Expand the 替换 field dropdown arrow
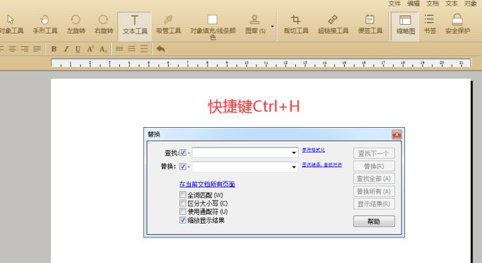 294,167
